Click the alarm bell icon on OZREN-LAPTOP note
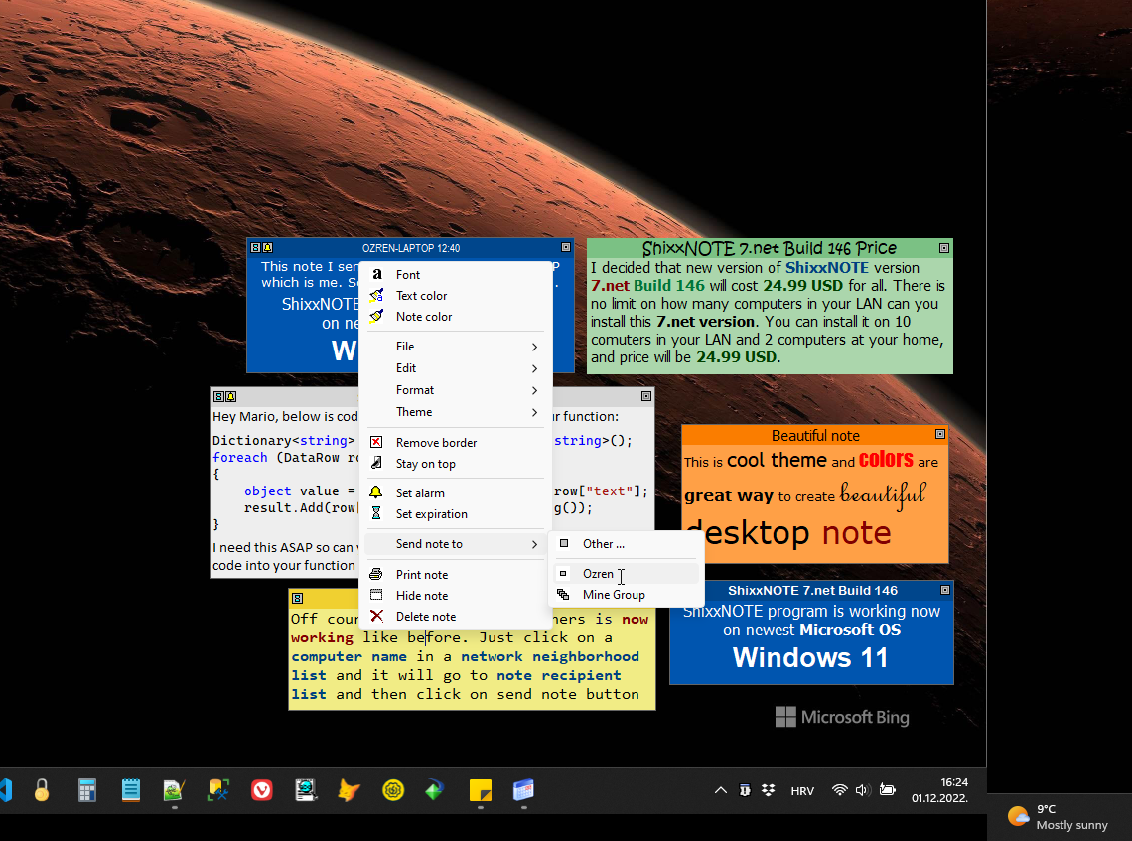The height and width of the screenshot is (841, 1132). (x=267, y=247)
